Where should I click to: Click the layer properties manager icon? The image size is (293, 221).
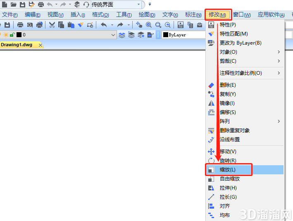click(x=122, y=35)
